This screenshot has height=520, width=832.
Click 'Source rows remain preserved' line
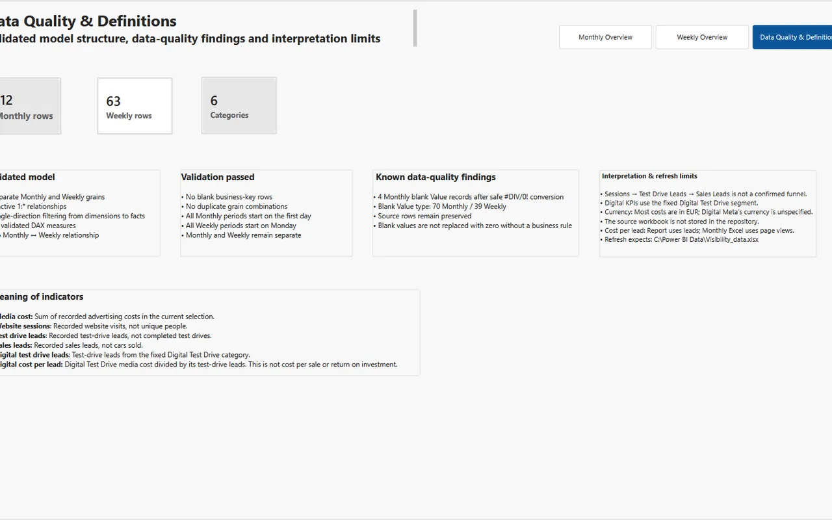(x=422, y=216)
